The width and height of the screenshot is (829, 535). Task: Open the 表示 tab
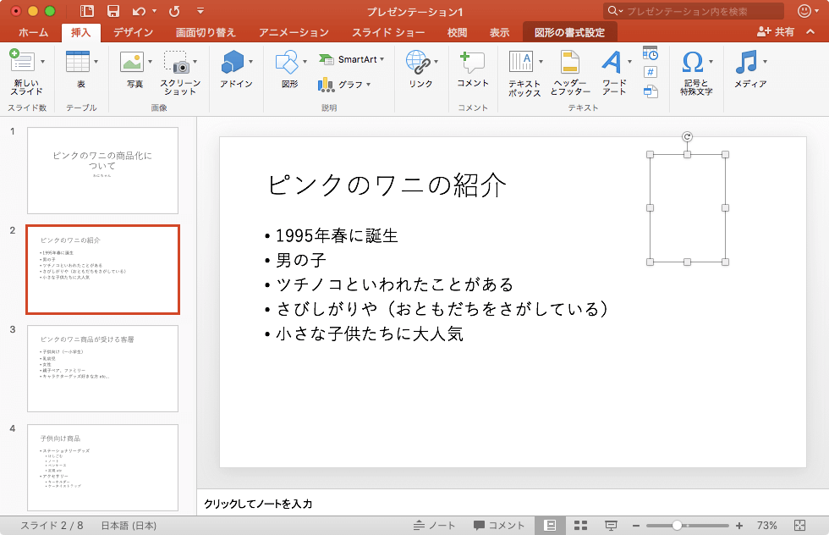click(x=500, y=32)
